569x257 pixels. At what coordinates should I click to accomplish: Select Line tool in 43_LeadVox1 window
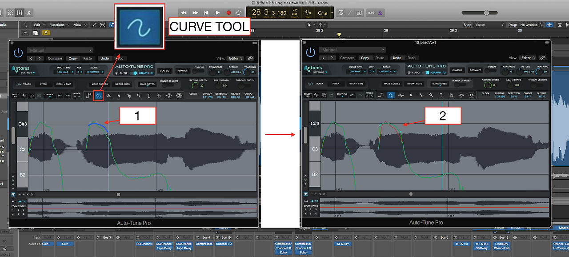pos(381,95)
